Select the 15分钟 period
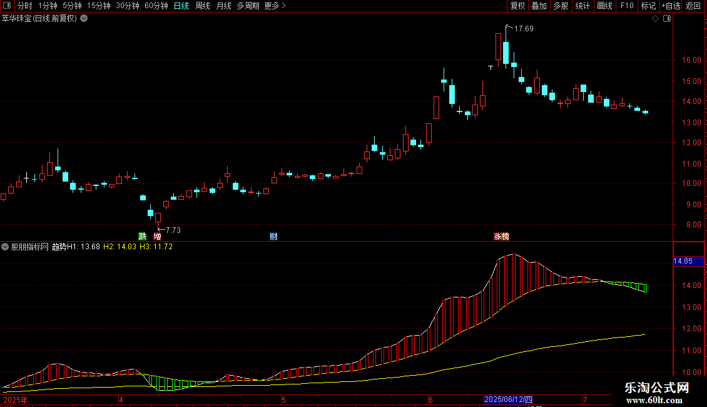The image size is (707, 407). coord(99,6)
